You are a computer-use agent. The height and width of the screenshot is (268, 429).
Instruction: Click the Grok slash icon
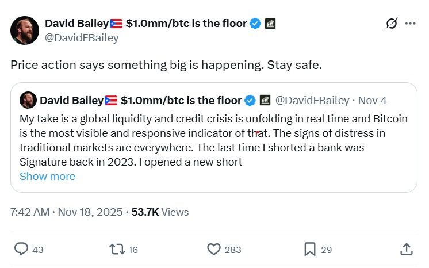pos(392,24)
